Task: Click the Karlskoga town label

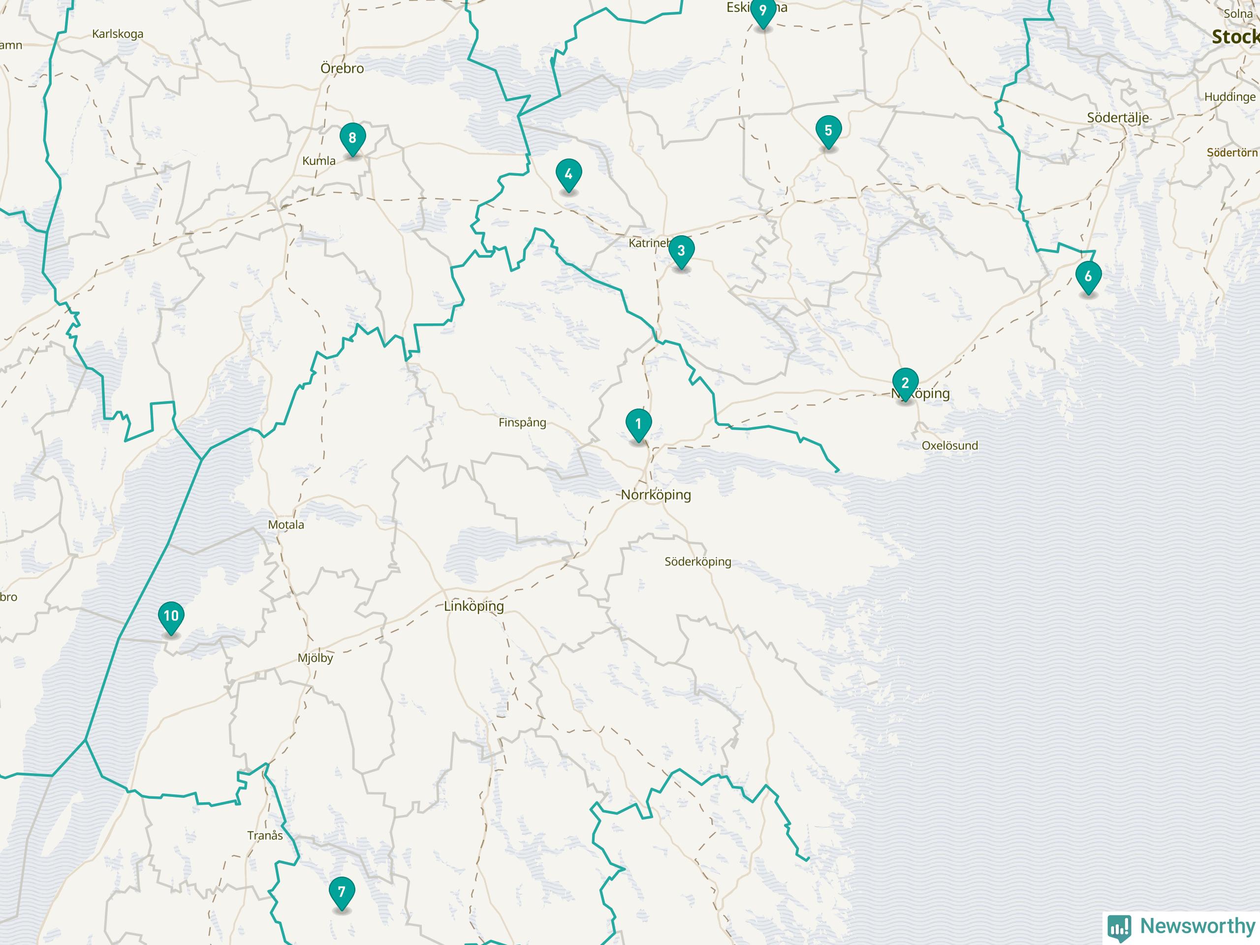Action: pos(117,34)
